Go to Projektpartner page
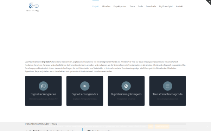211x131 pixels. click(x=120, y=6)
